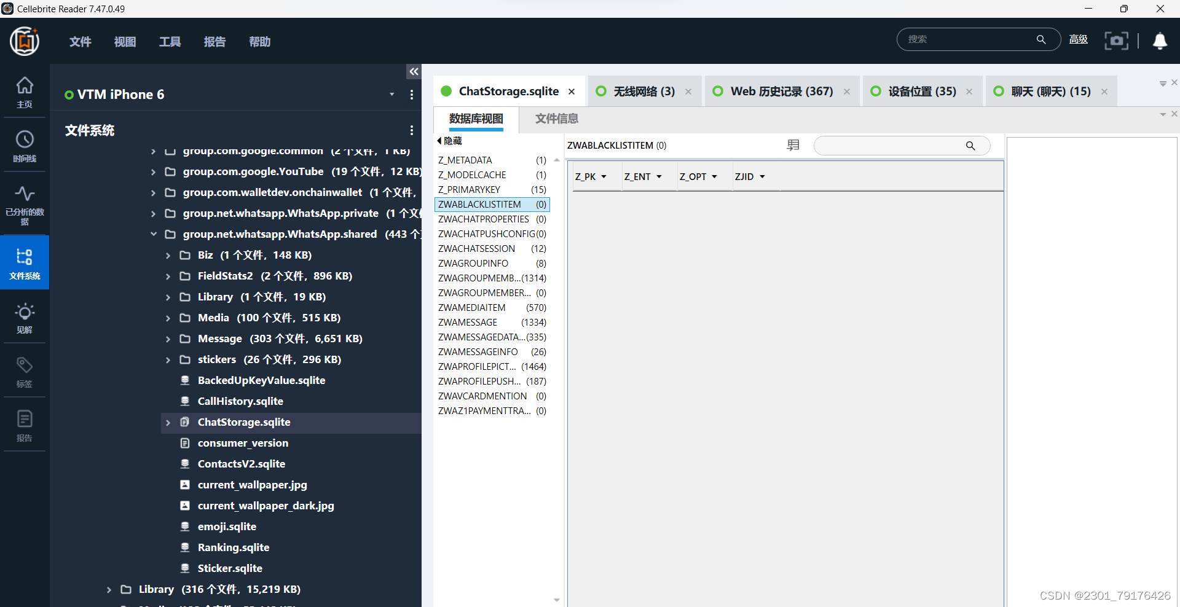Open the Timeline (时间线) sidebar icon
Image resolution: width=1180 pixels, height=607 pixels.
(x=25, y=146)
